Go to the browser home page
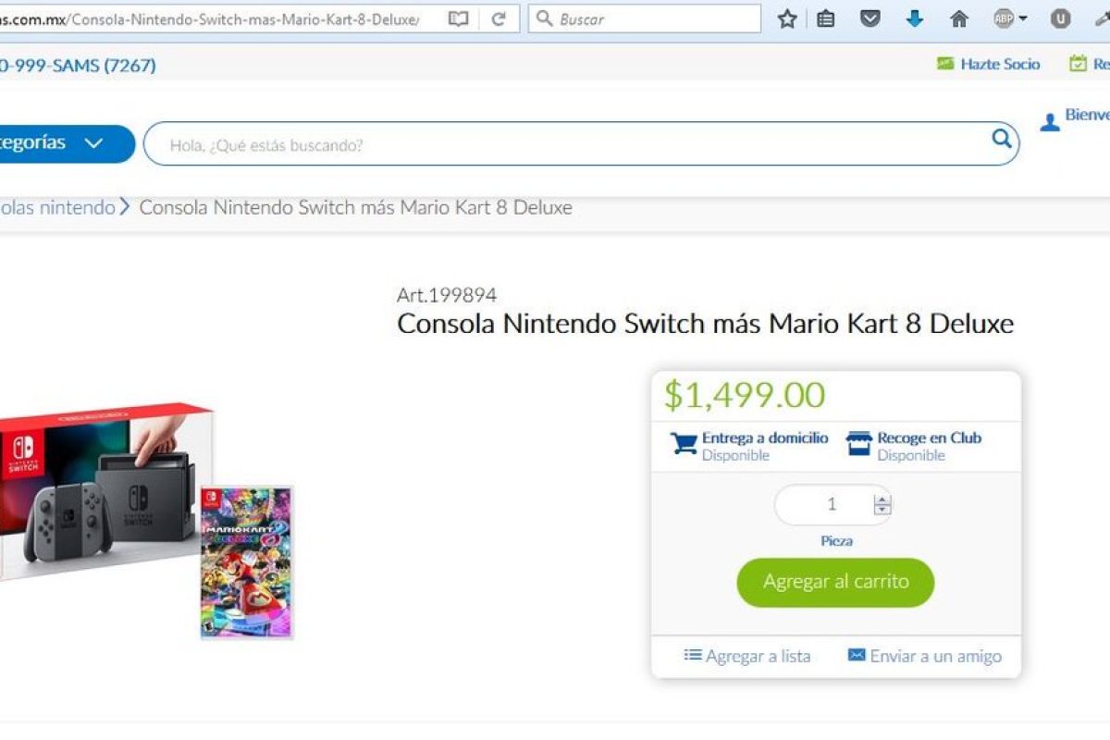The height and width of the screenshot is (740, 1110). point(959,18)
